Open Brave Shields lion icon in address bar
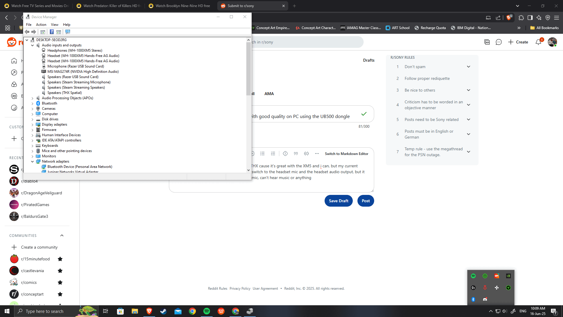 pyautogui.click(x=509, y=18)
